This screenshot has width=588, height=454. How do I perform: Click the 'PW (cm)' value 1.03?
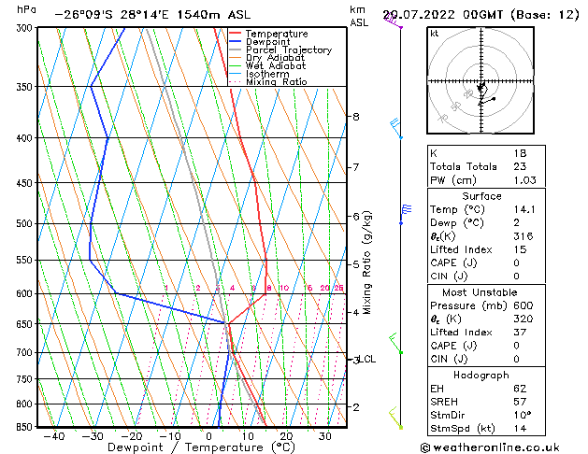525,180
